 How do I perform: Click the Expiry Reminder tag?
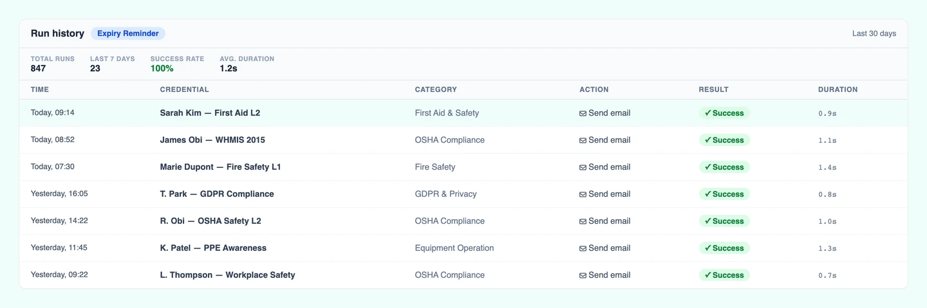click(x=128, y=33)
